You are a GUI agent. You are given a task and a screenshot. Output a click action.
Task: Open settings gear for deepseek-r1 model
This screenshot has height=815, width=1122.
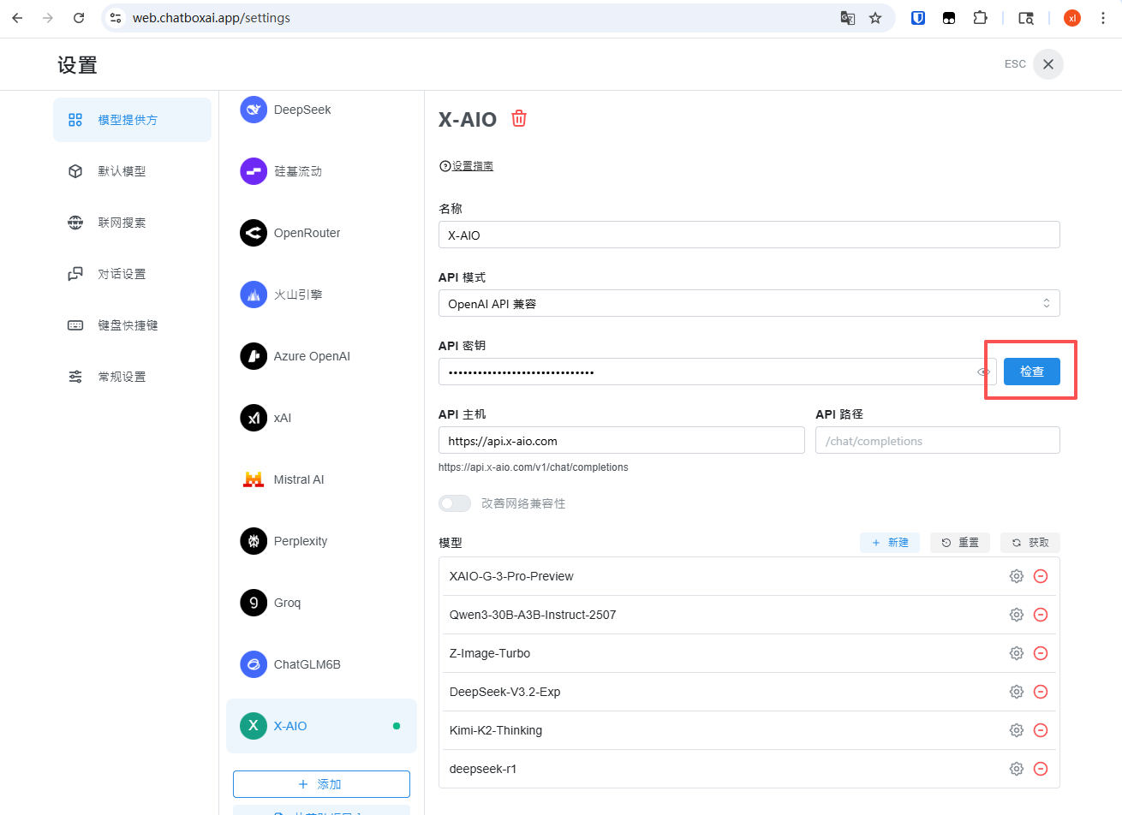[x=1017, y=769]
